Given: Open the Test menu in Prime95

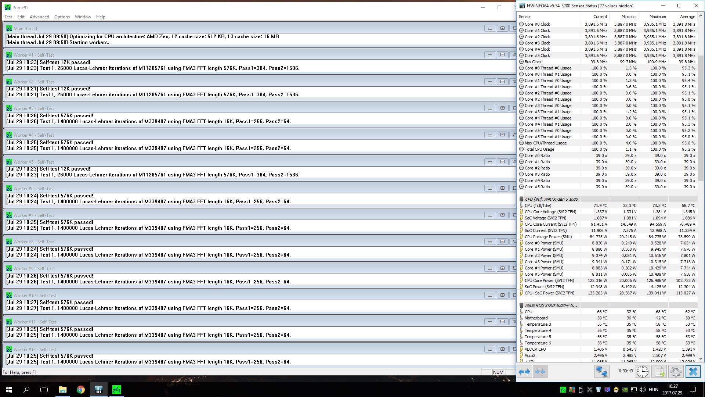Looking at the screenshot, I should [8, 17].
